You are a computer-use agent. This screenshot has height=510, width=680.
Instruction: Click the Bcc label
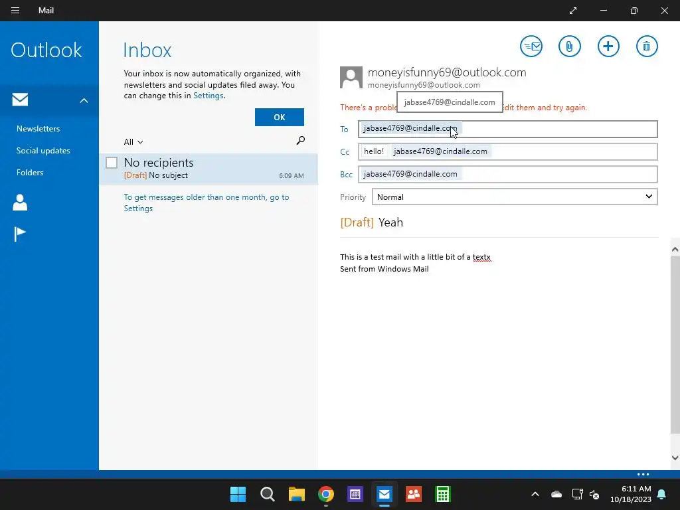tap(346, 175)
